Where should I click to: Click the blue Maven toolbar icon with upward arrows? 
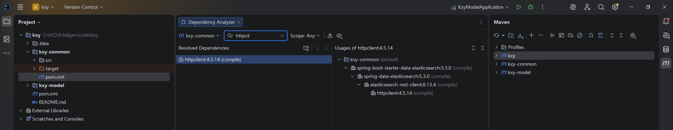pos(600,35)
